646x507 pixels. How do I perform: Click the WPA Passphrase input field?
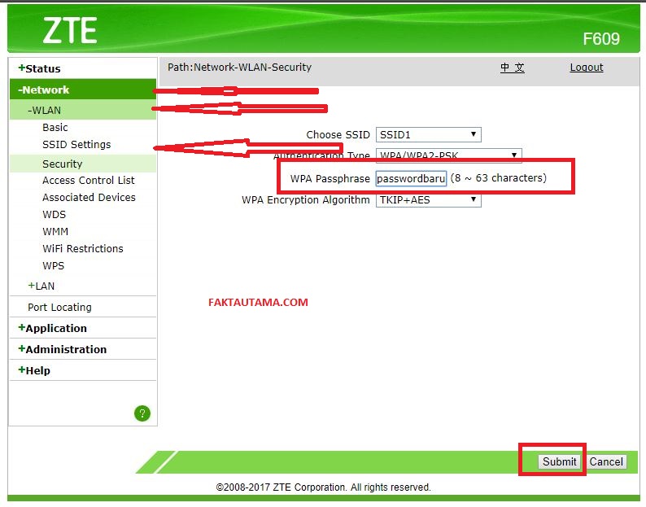tap(411, 178)
